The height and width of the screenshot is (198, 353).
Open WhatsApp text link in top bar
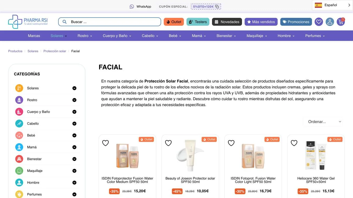point(144,7)
